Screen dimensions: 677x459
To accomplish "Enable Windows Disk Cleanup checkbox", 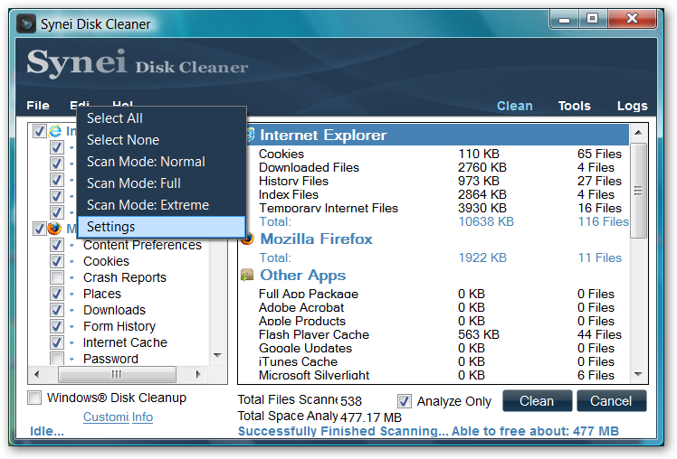I will point(34,398).
